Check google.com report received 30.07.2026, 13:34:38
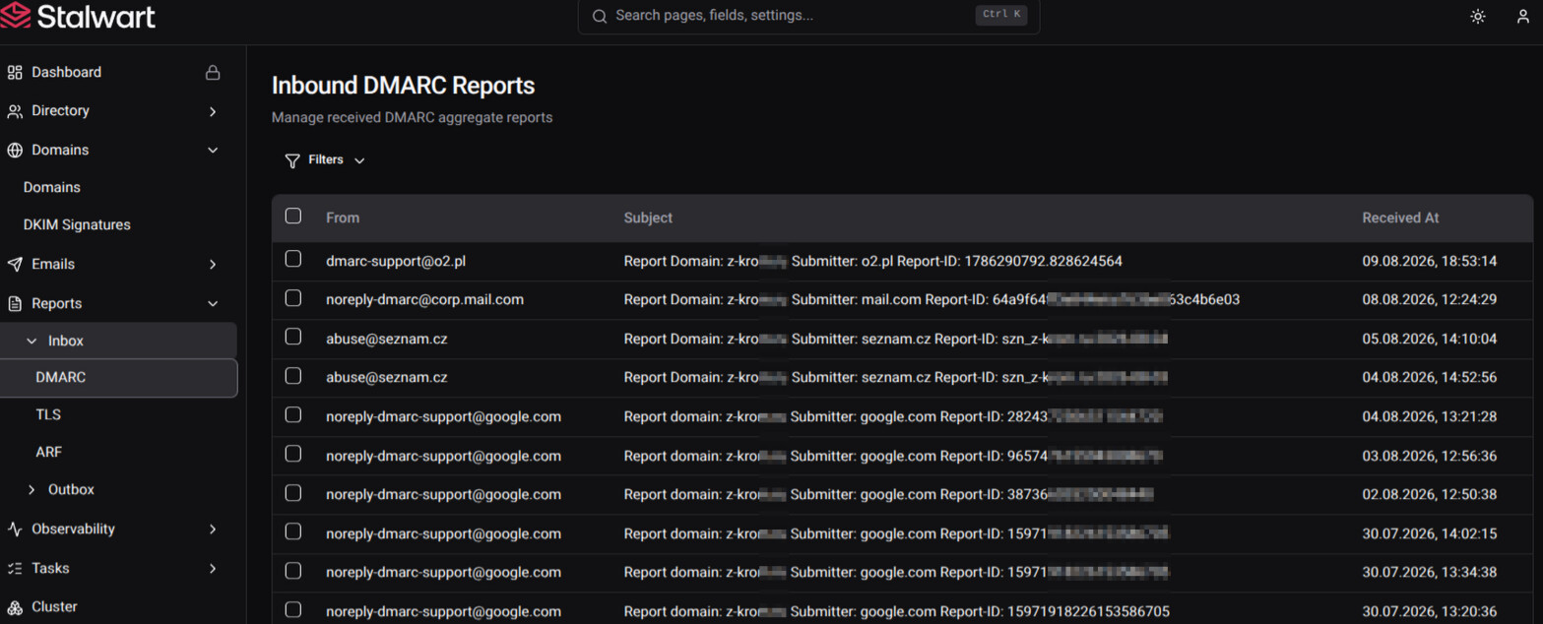1543x624 pixels. click(293, 571)
